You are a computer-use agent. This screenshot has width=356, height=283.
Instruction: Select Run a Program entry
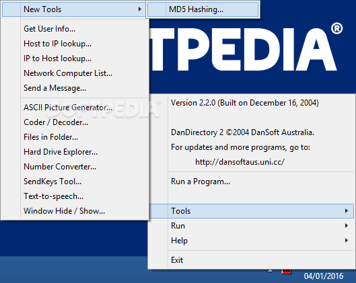pos(252,181)
